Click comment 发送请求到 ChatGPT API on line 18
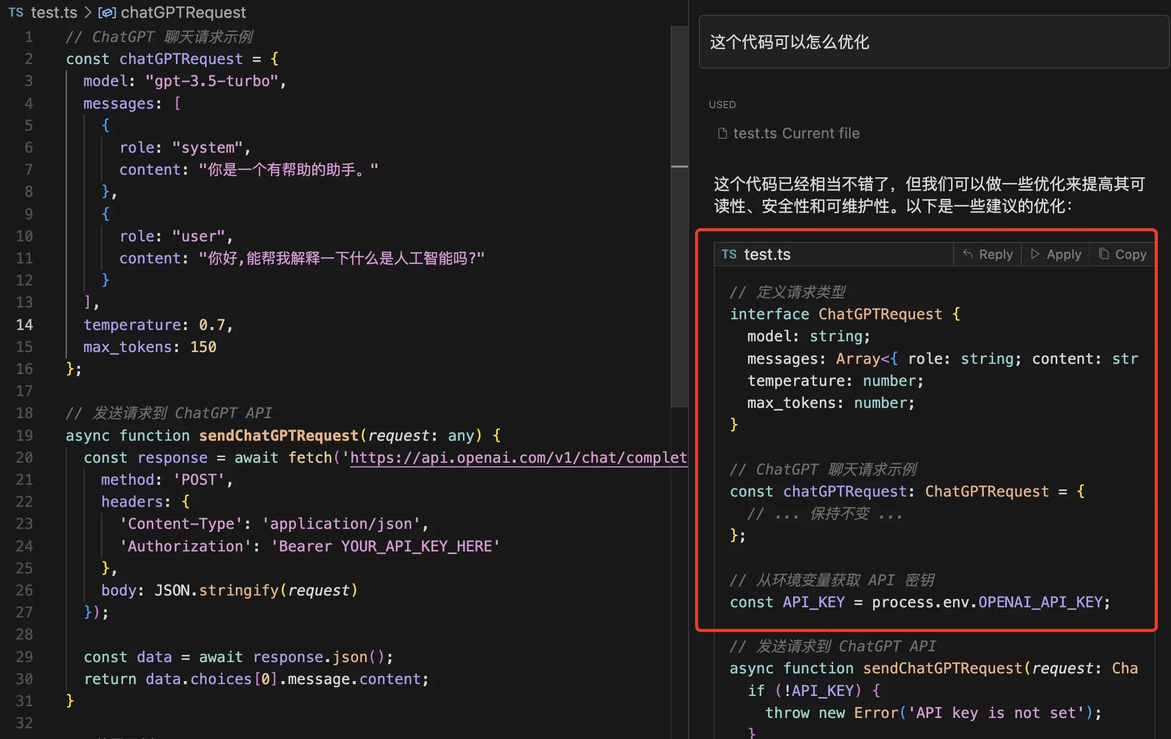 (x=169, y=413)
